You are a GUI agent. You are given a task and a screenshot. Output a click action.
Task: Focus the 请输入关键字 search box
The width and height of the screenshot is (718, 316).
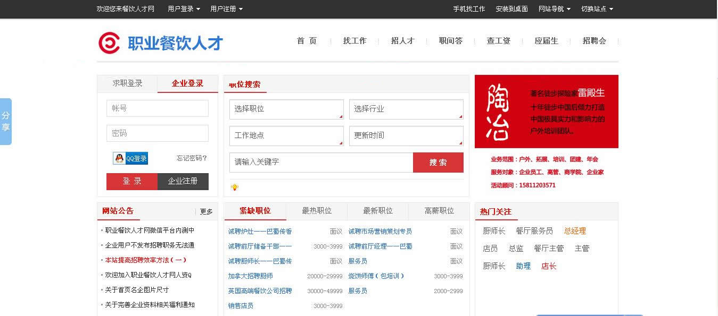point(321,163)
